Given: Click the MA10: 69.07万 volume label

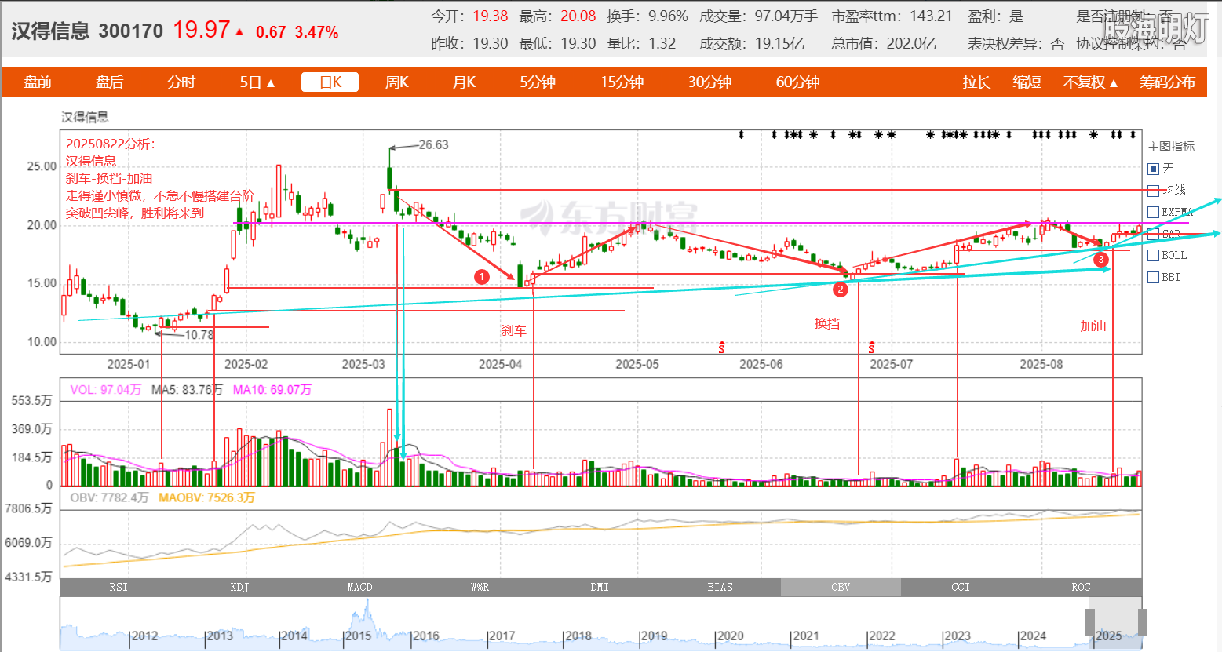Looking at the screenshot, I should pyautogui.click(x=272, y=390).
